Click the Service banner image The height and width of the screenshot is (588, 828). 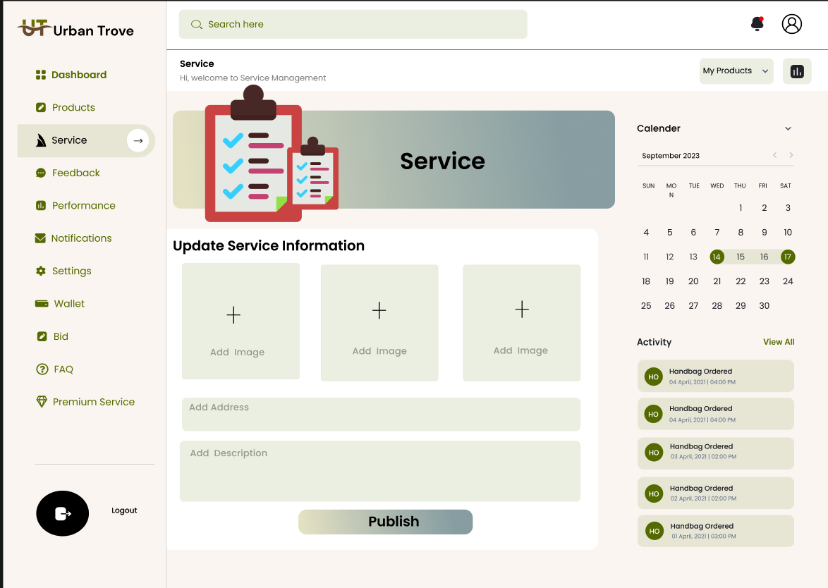(394, 159)
